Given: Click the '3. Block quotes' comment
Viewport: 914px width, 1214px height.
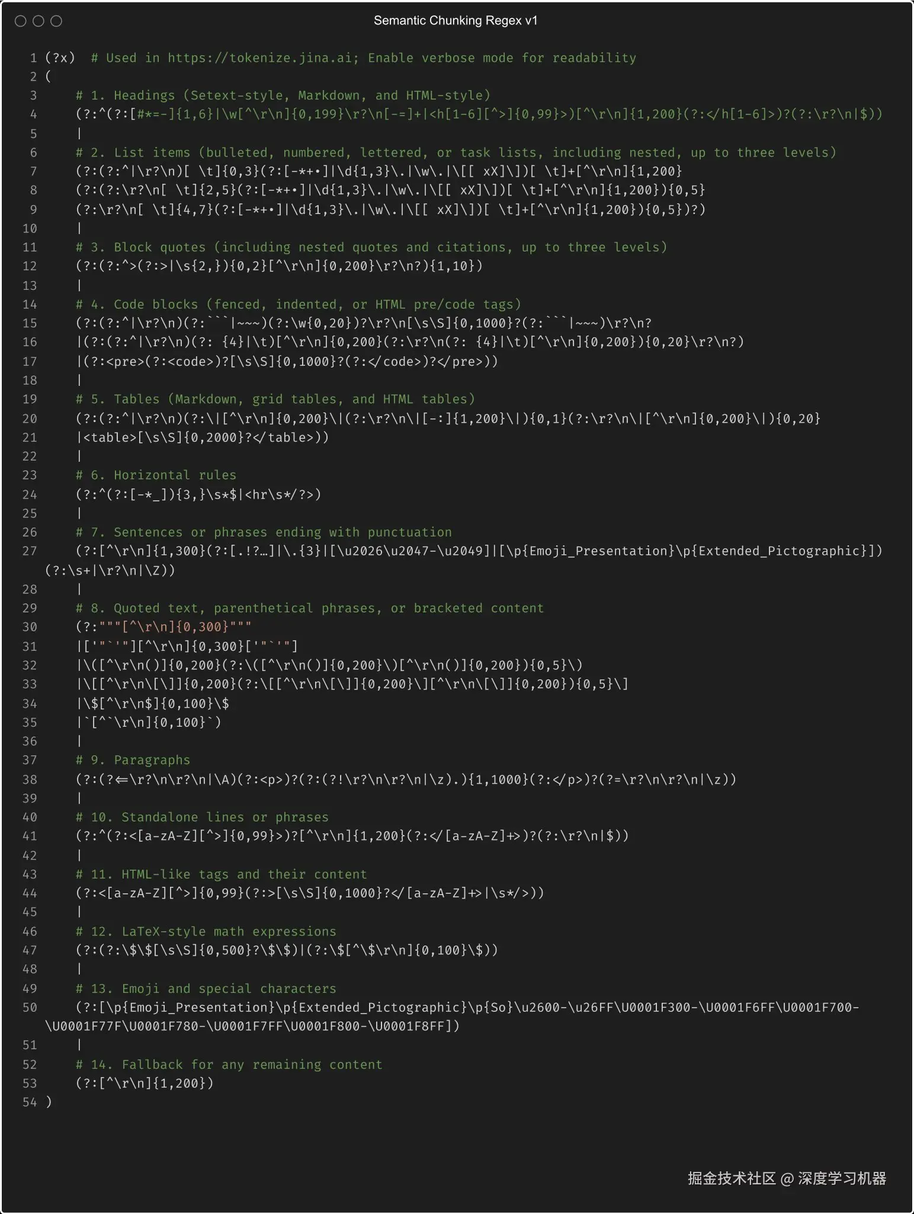Looking at the screenshot, I should tap(371, 247).
